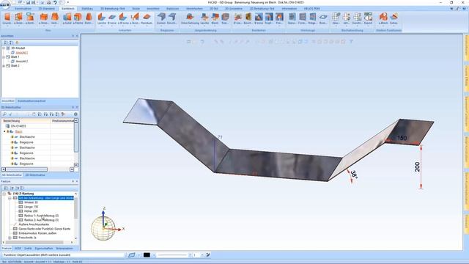
Task: Click the XYZ coordinate sphere in the viewport
Action: coord(103,228)
